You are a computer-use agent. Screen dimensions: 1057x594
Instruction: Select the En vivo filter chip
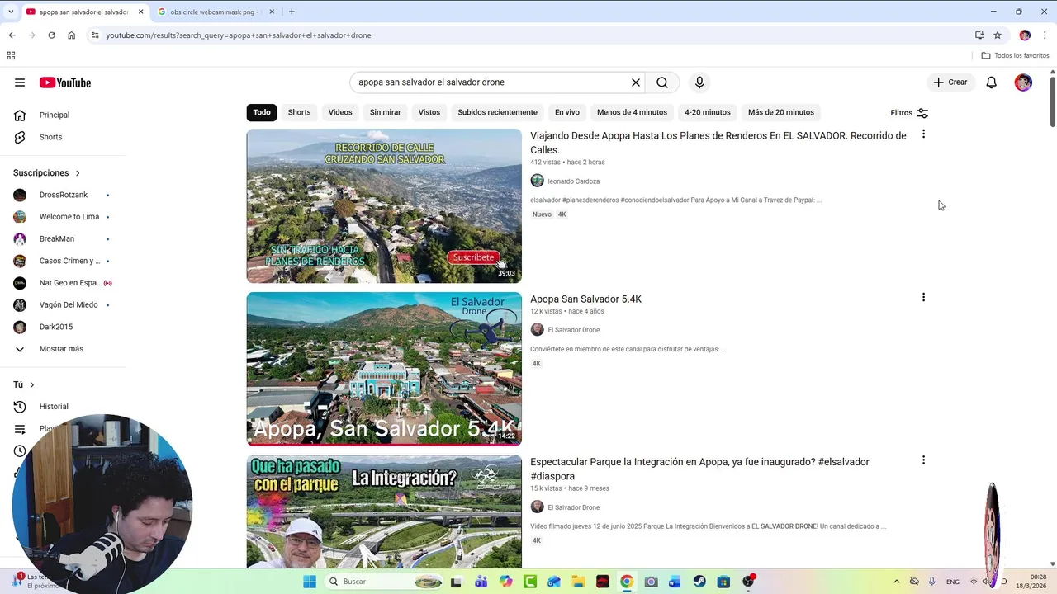click(567, 112)
